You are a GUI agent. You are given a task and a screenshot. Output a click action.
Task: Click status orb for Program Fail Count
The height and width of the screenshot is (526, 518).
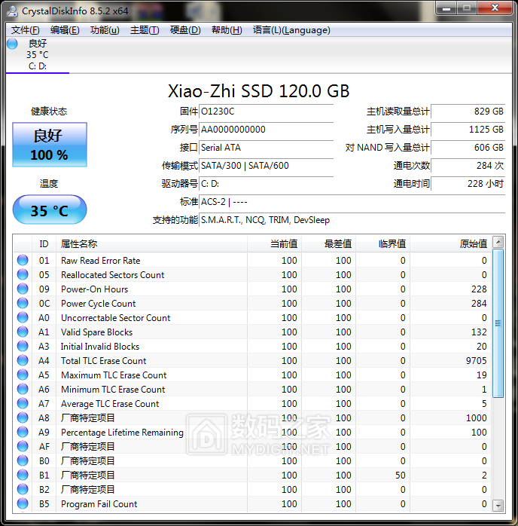(x=23, y=504)
